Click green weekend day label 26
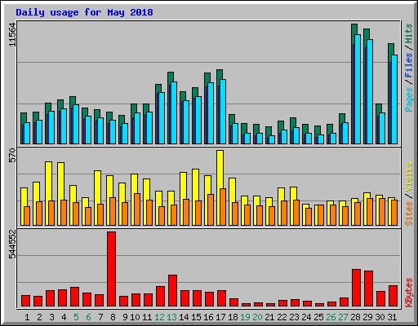 (331, 317)
